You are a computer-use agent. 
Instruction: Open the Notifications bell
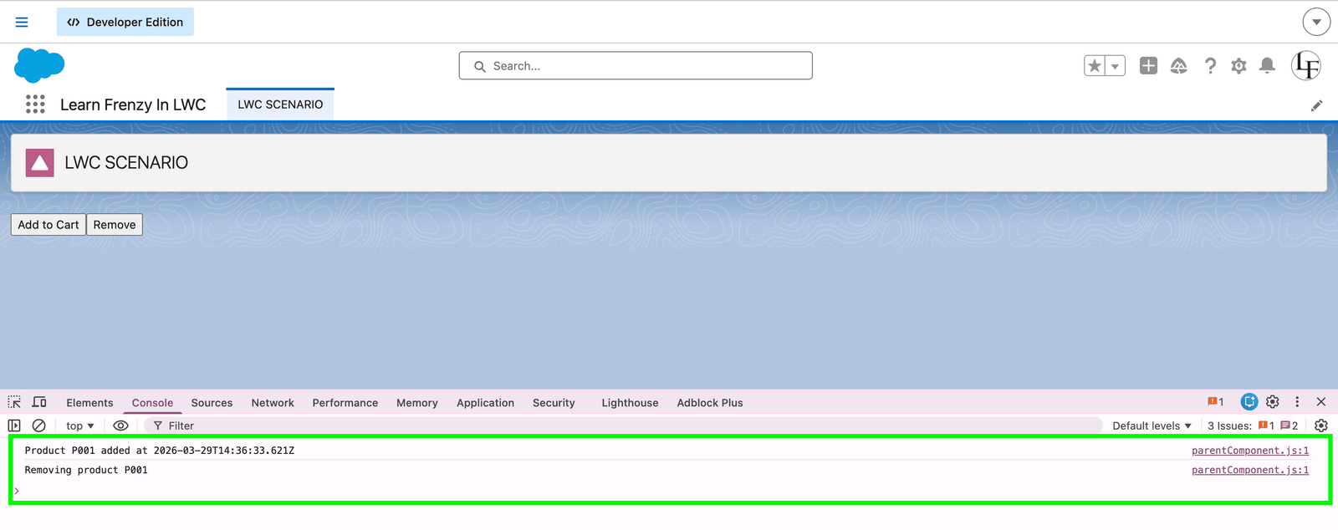pos(1267,66)
